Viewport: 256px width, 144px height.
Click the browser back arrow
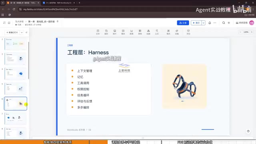pos(3,9)
